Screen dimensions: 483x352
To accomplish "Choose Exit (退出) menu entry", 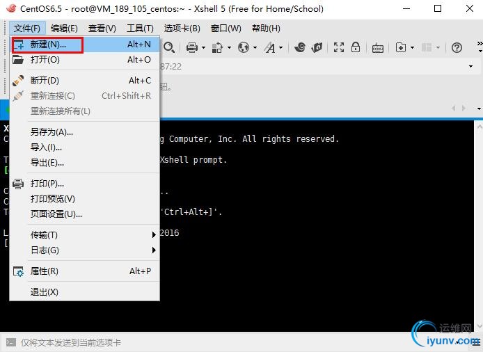I will coord(85,292).
